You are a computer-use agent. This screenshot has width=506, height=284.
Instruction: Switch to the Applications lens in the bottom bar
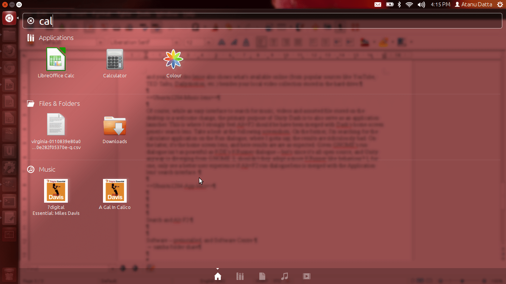pos(240,276)
